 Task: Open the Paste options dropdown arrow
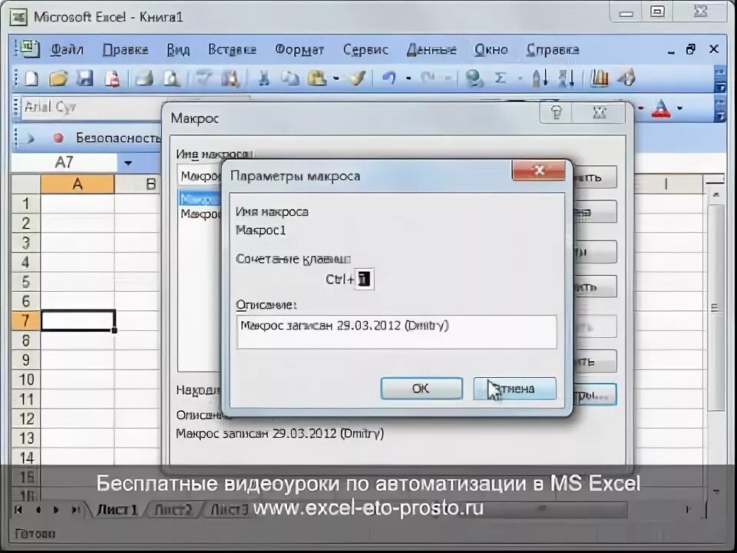(x=335, y=78)
